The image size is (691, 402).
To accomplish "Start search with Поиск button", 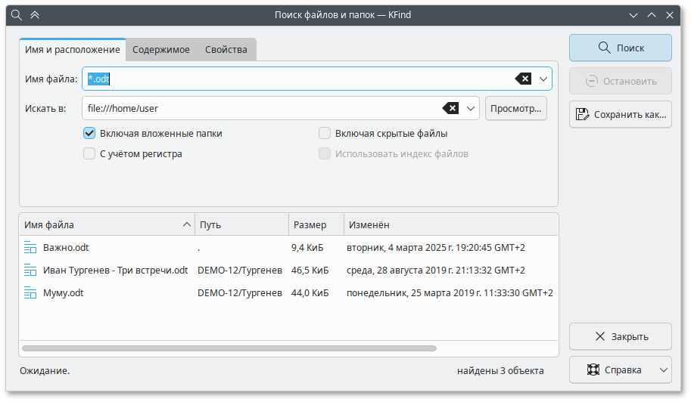I will click(620, 48).
